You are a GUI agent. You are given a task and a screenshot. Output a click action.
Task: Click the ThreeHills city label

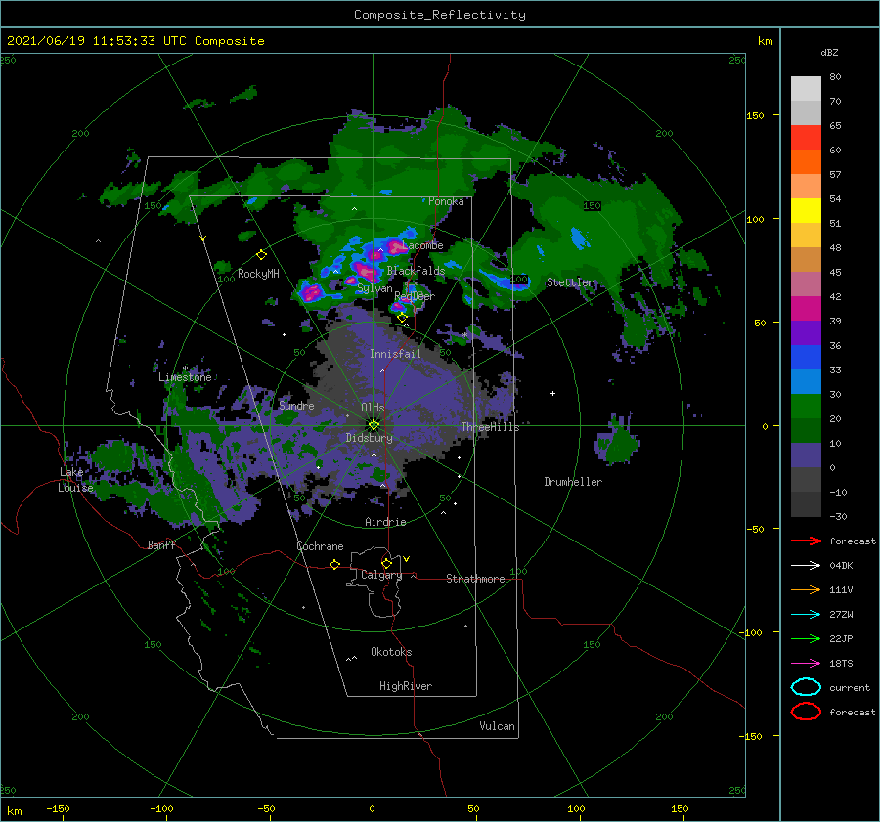tap(491, 427)
